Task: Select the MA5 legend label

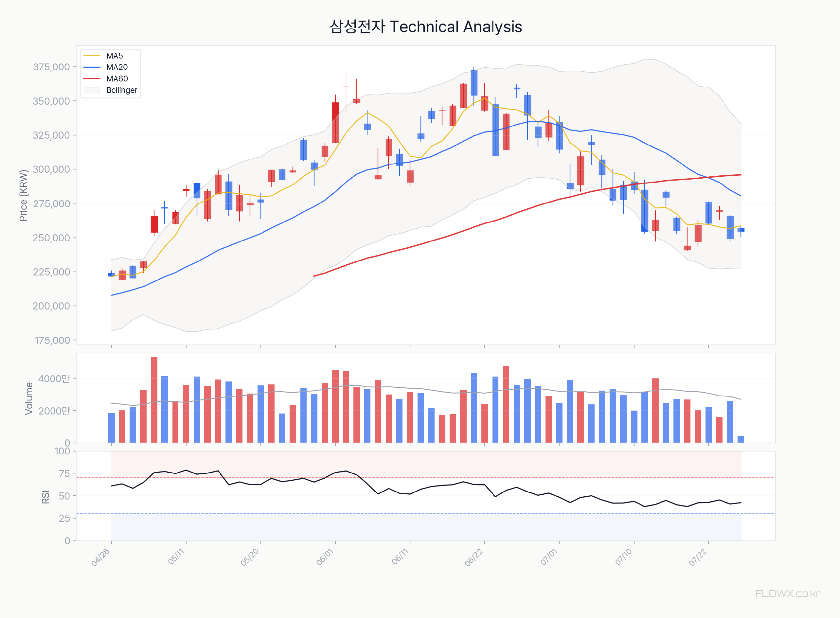Action: pos(115,56)
